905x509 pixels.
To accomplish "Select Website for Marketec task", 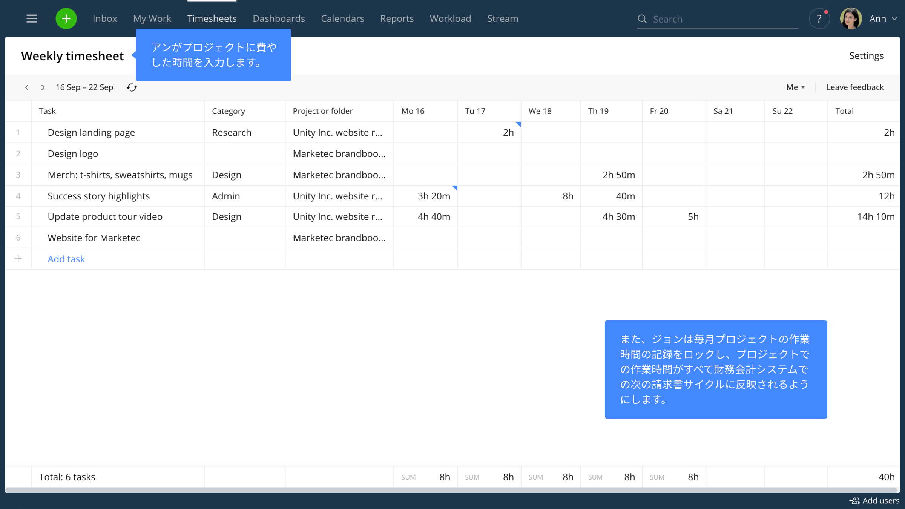I will (x=94, y=238).
